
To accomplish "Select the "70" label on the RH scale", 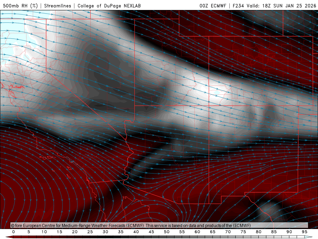I will (x=228, y=232).
